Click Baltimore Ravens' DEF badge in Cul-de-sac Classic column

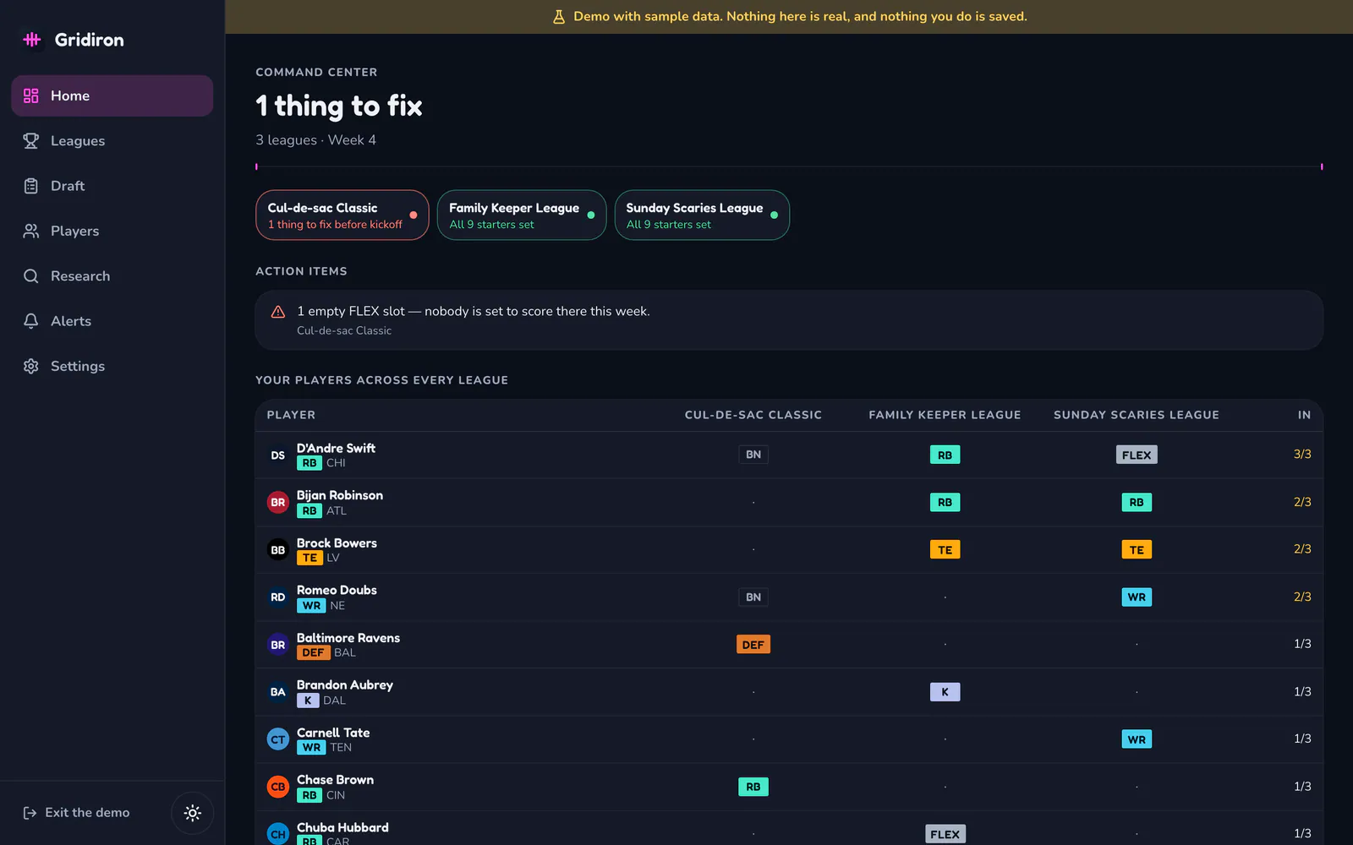click(x=753, y=645)
